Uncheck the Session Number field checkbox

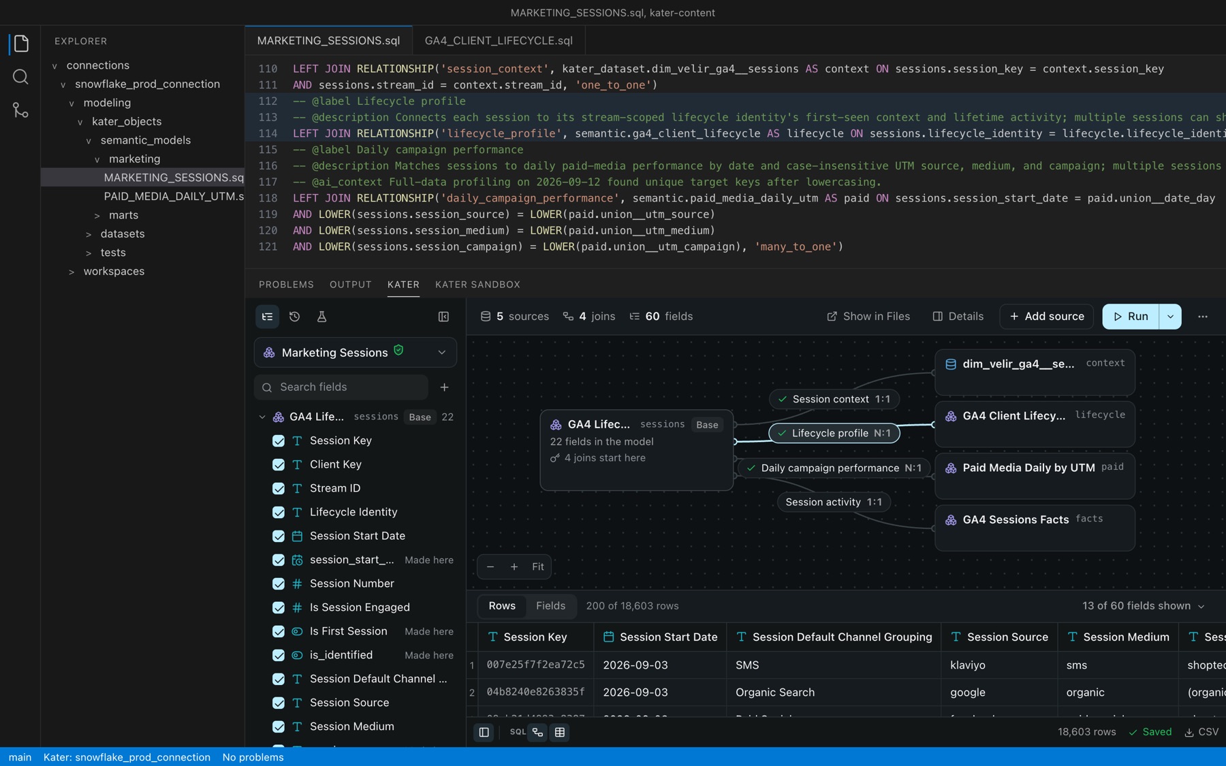279,584
